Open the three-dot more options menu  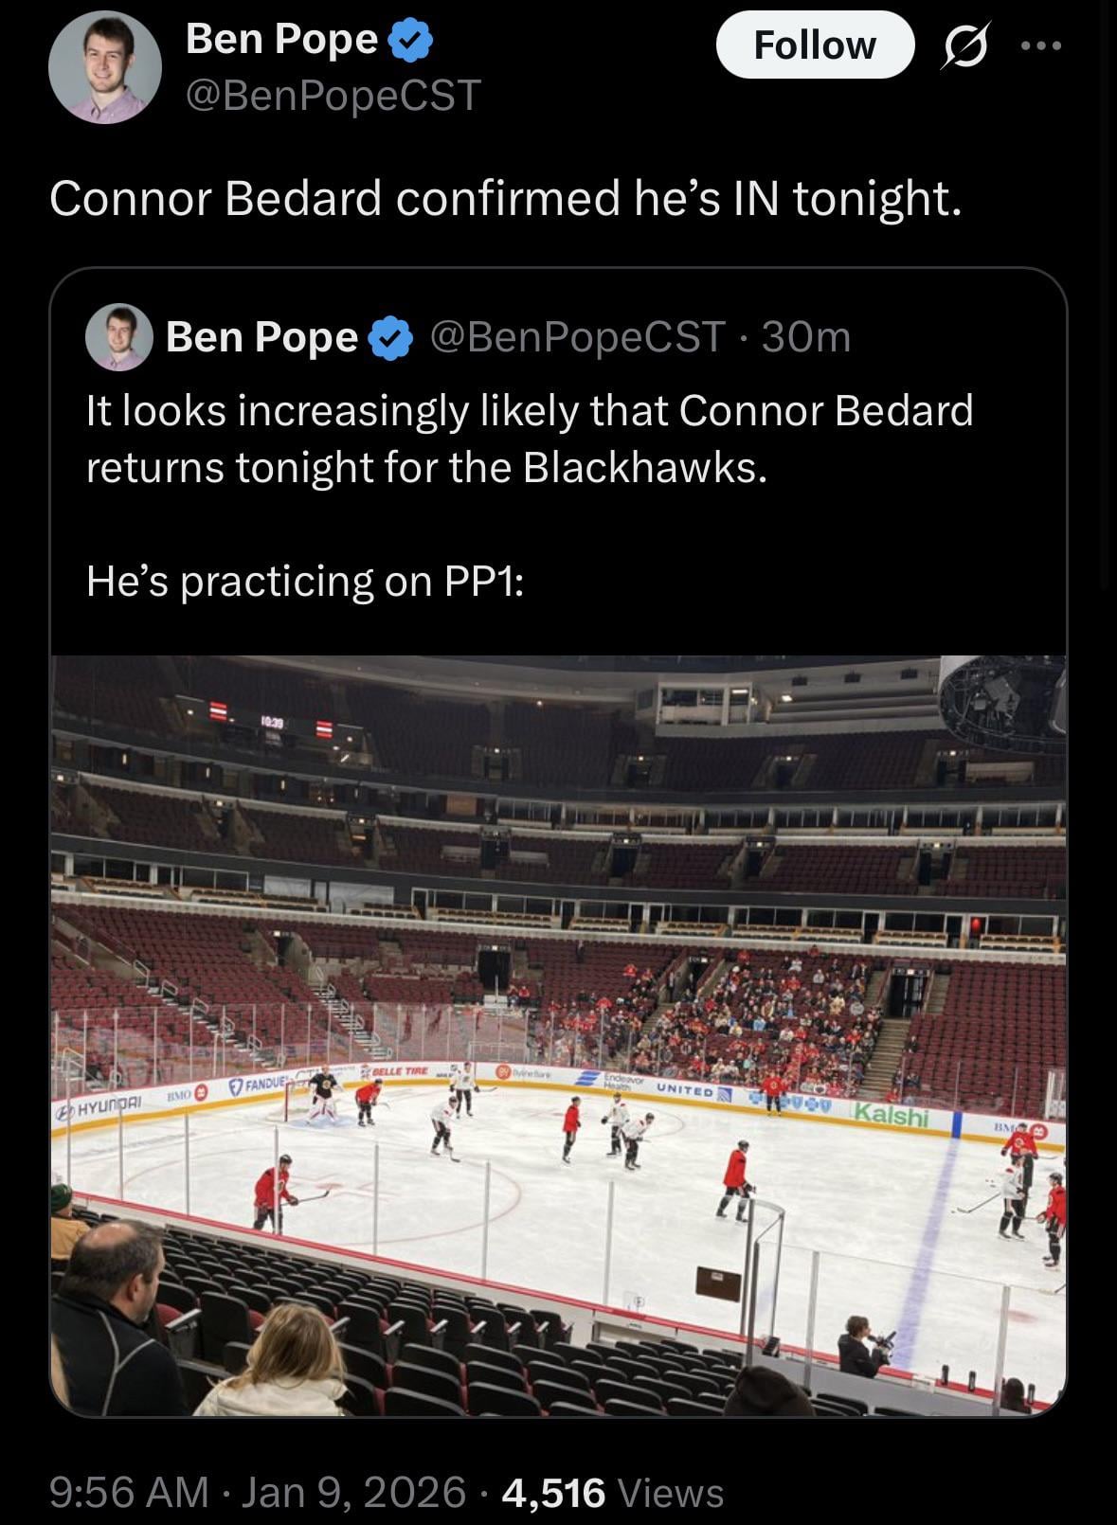click(1041, 45)
